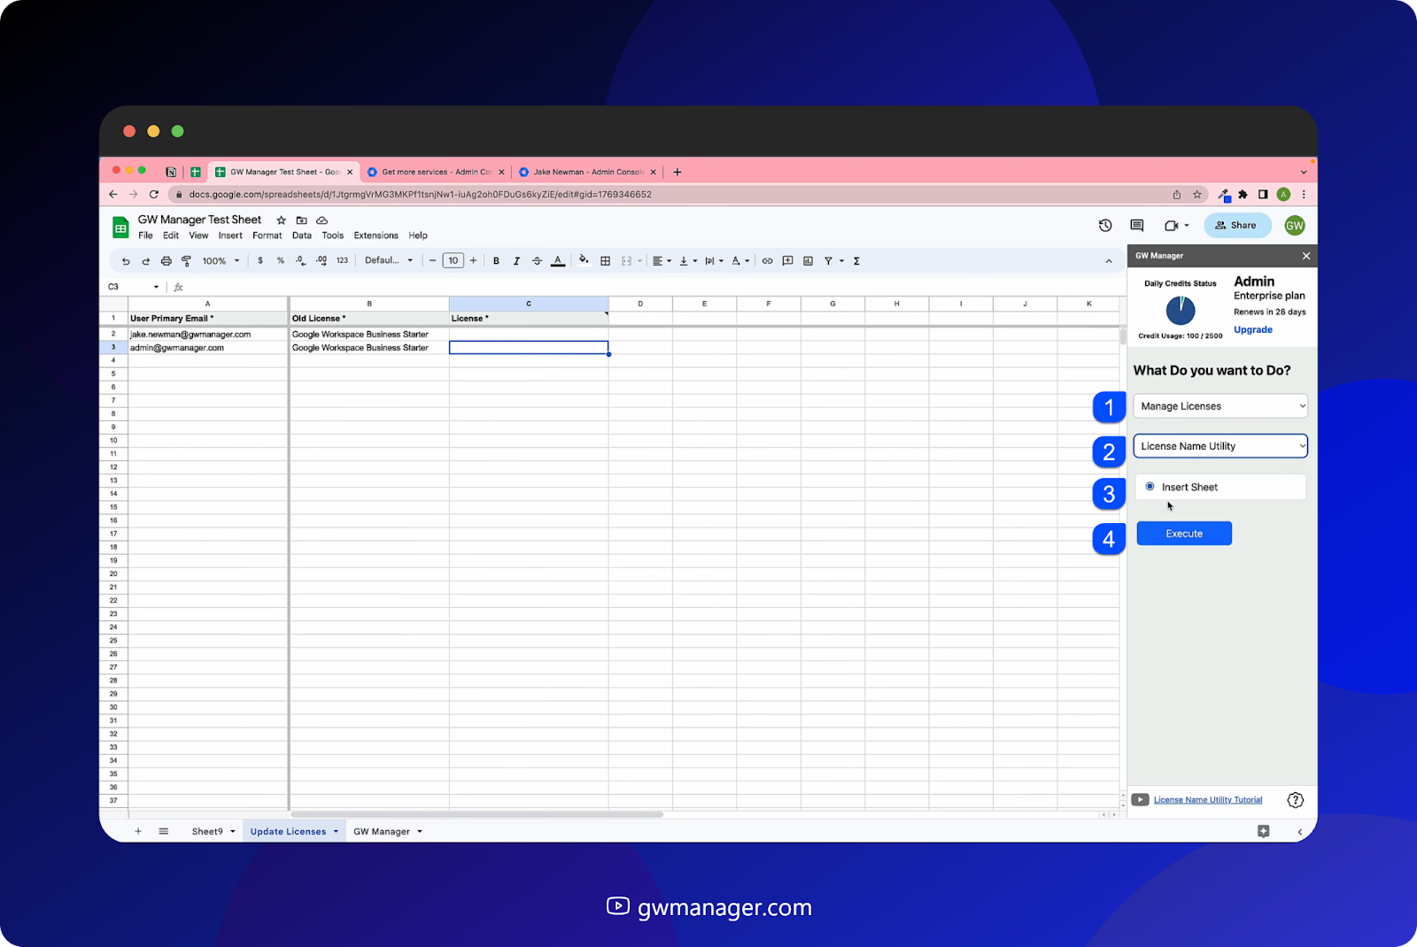Increase decimal places
This screenshot has width=1417, height=947.
[x=321, y=261]
